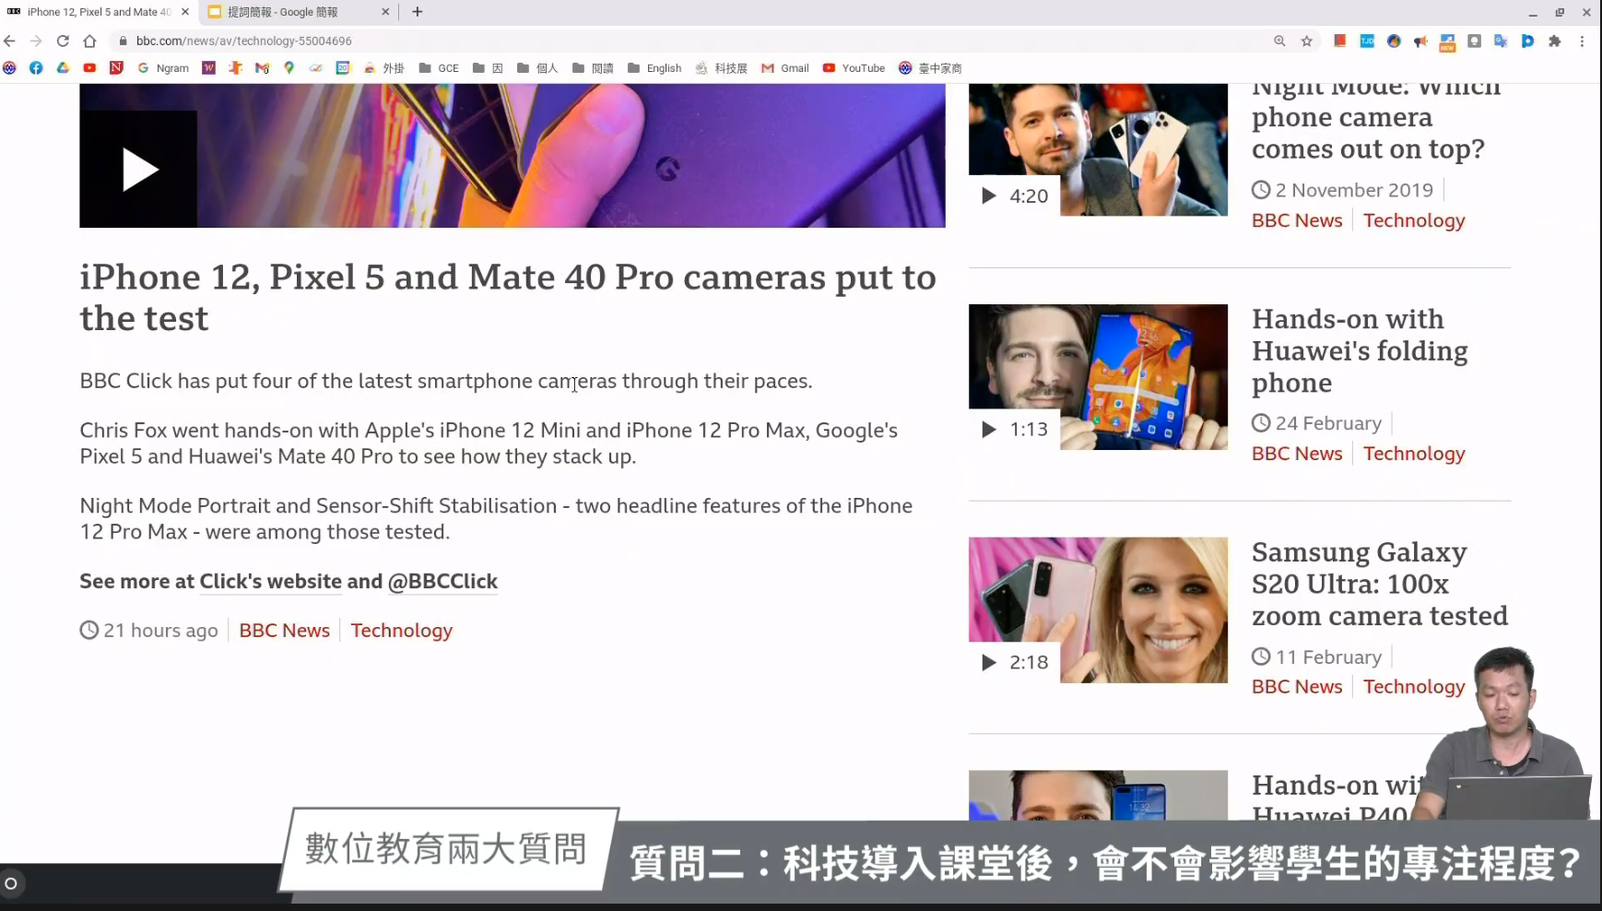This screenshot has height=911, width=1602.
Task: Open Technology tag under main article
Action: (x=402, y=631)
